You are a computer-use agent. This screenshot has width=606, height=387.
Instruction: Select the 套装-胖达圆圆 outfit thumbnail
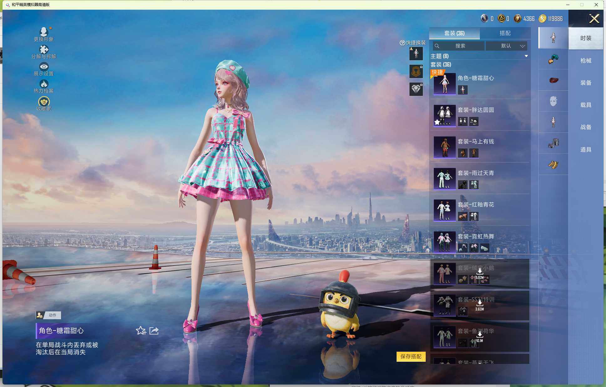pyautogui.click(x=444, y=115)
